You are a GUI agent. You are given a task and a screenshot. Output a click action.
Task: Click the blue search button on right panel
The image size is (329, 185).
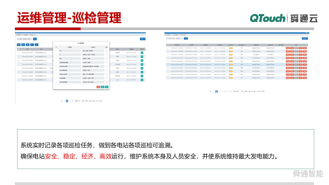click(x=186, y=39)
